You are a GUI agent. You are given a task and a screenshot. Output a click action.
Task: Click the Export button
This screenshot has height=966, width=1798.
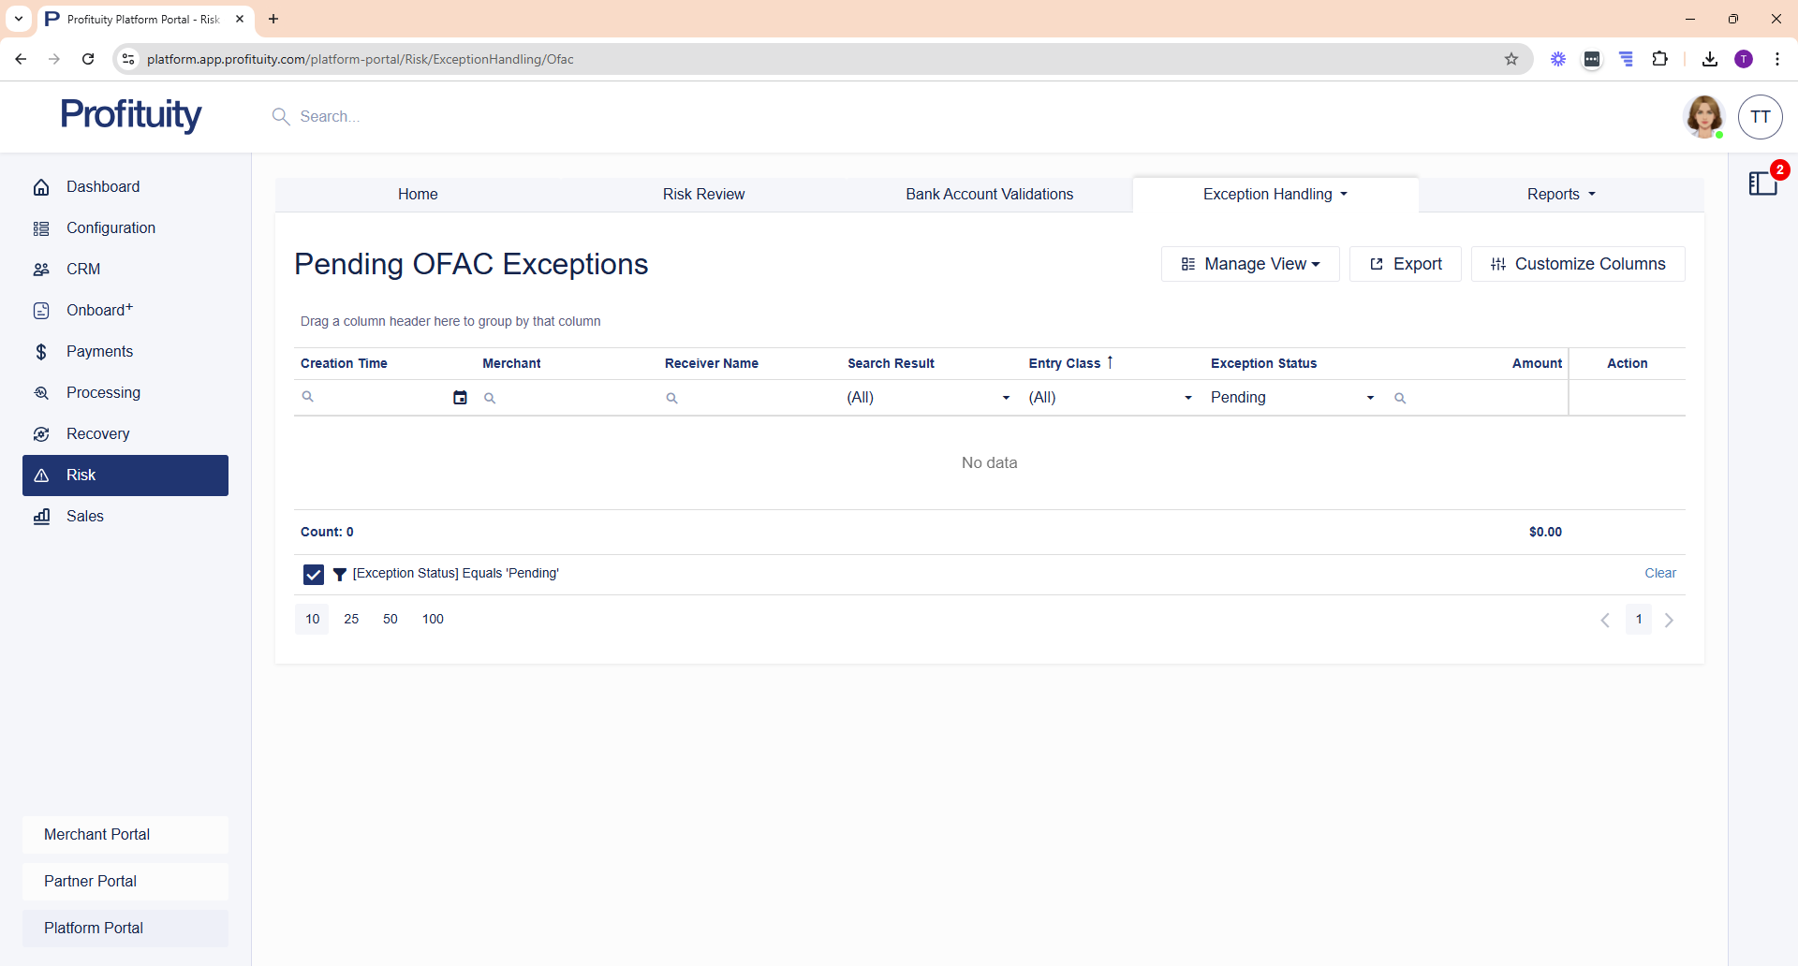pyautogui.click(x=1405, y=264)
